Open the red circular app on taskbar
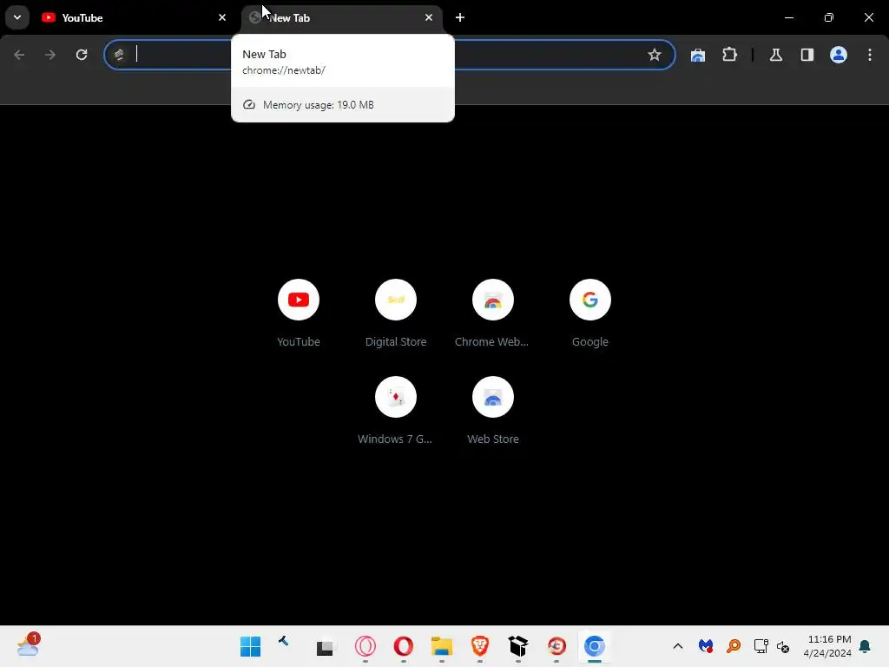 (556, 646)
